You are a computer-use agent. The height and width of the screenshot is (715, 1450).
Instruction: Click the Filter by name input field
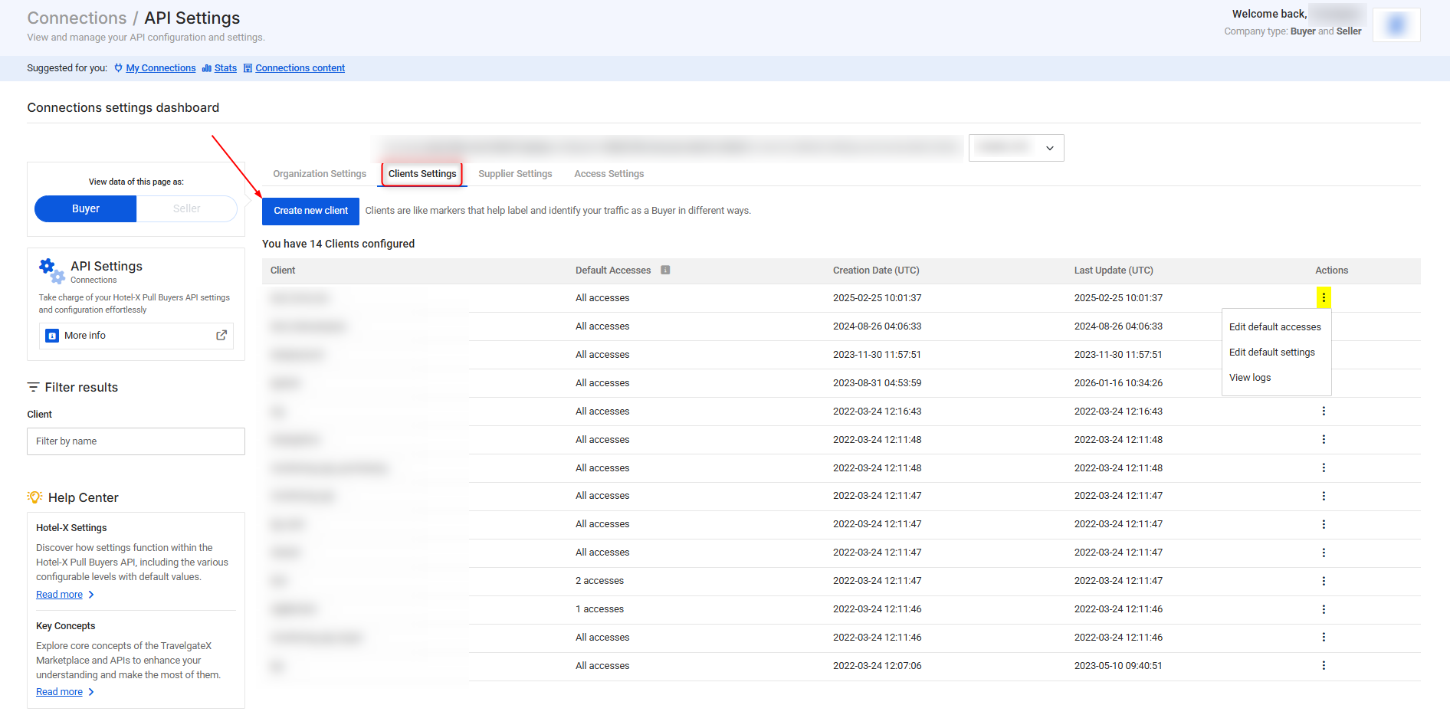click(136, 441)
